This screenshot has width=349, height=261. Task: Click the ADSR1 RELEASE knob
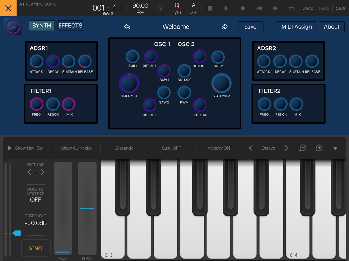(x=85, y=61)
